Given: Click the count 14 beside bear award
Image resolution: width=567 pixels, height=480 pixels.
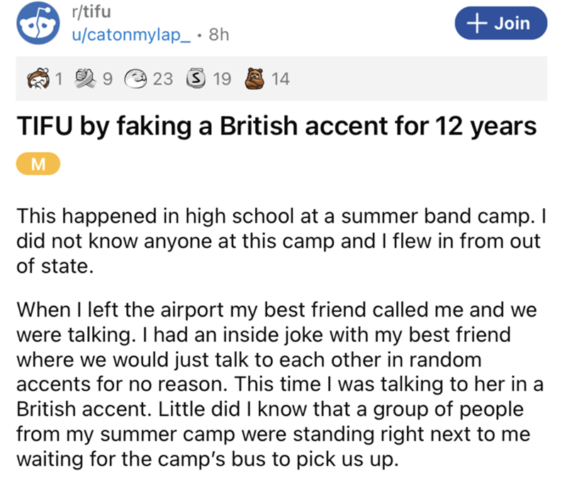Looking at the screenshot, I should [280, 79].
